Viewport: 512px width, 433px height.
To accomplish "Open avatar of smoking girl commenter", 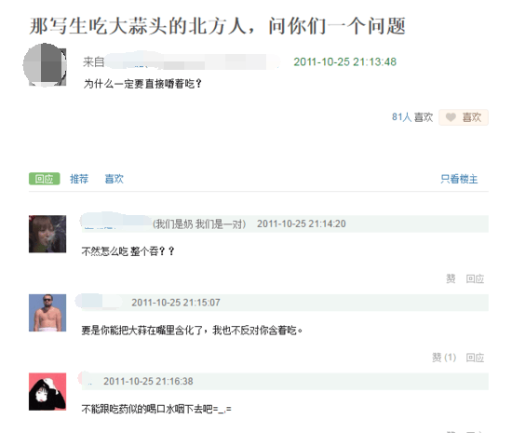I will (47, 234).
